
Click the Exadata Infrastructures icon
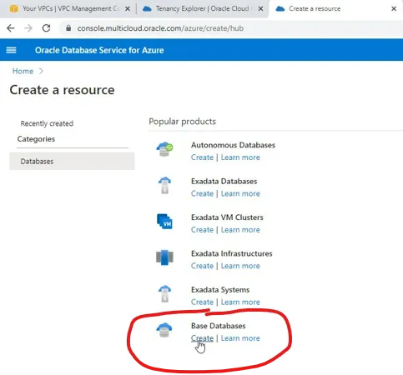(x=164, y=257)
